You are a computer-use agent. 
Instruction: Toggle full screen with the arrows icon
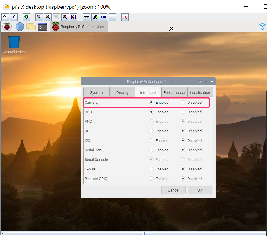click(x=73, y=17)
